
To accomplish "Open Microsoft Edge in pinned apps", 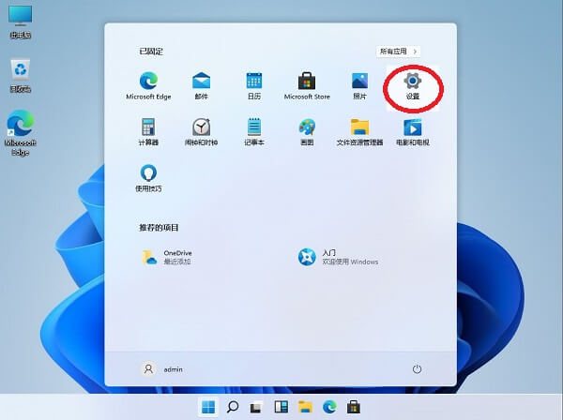I will click(148, 85).
